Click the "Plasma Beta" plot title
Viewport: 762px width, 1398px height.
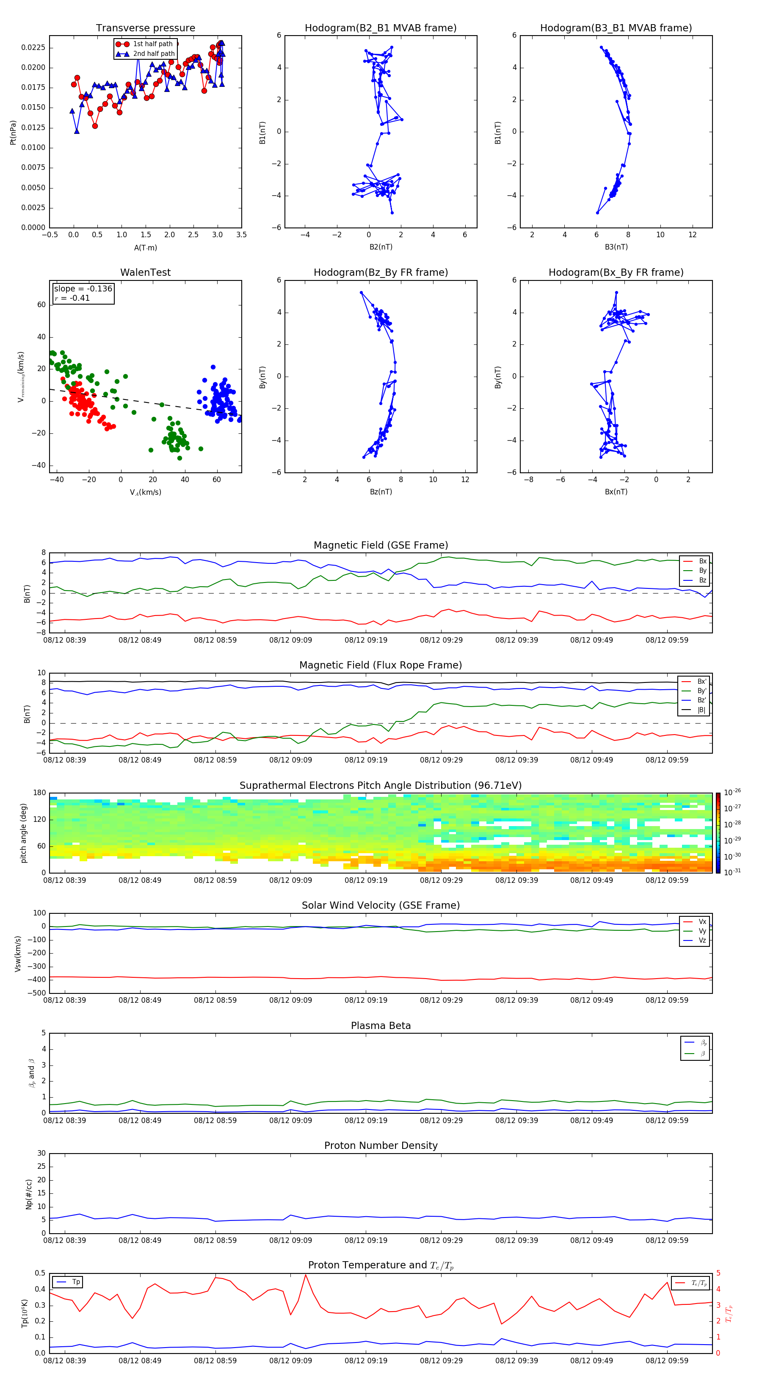(x=381, y=1026)
